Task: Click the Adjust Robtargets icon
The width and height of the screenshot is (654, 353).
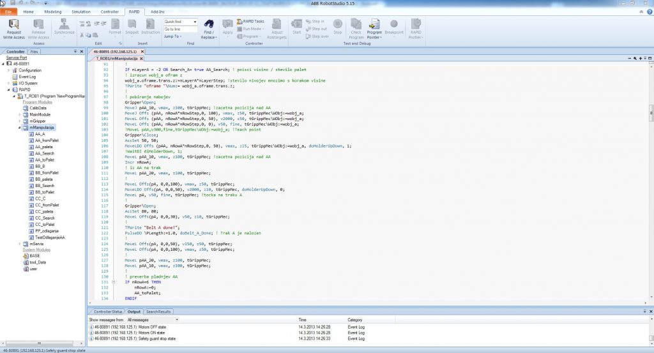Action: click(277, 24)
